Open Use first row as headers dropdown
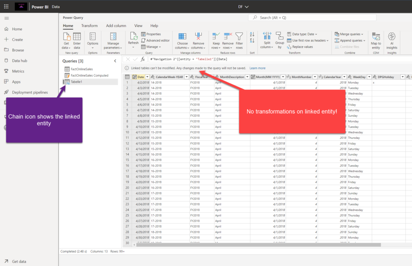Image resolution: width=412 pixels, height=266 pixels. (x=308, y=41)
